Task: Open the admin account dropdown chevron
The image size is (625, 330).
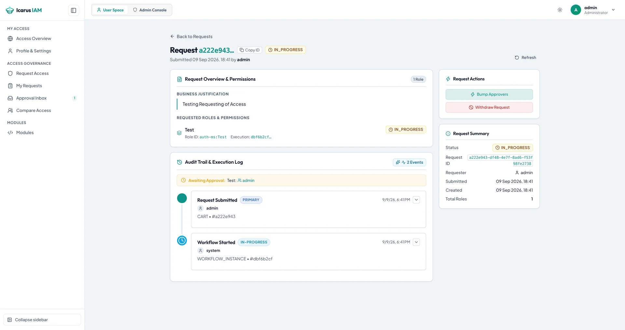Action: [x=613, y=10]
